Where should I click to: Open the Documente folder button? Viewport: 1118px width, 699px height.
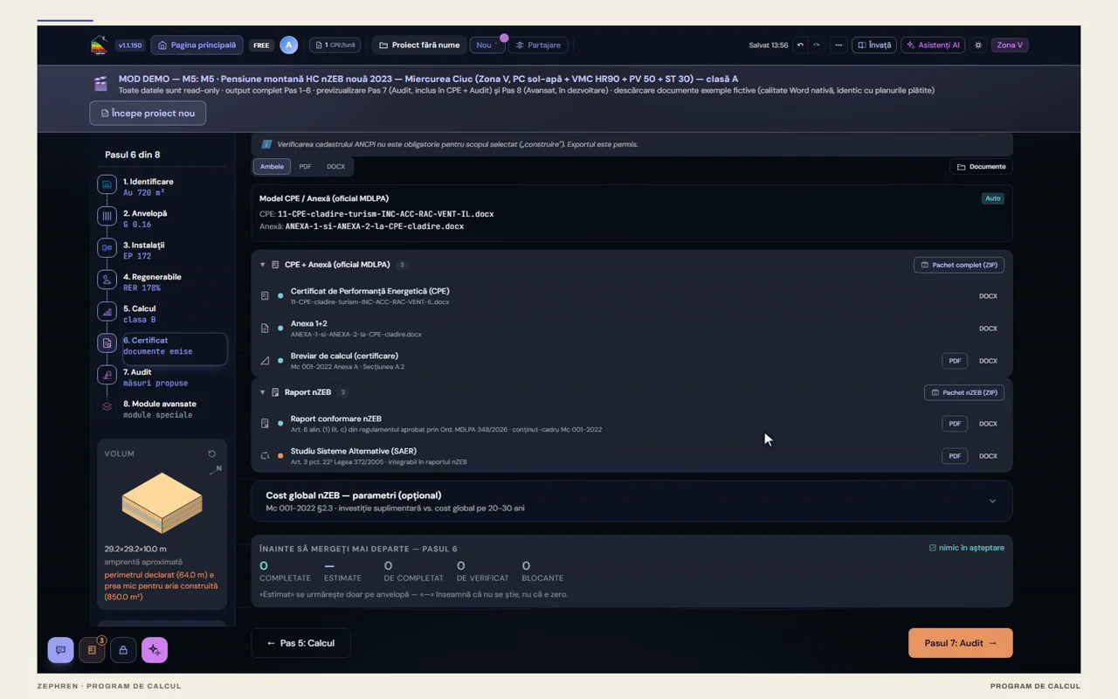(981, 167)
